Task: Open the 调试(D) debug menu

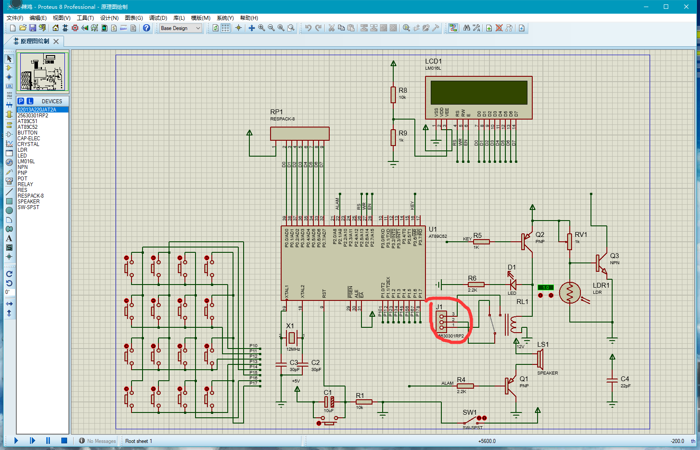Action: (x=158, y=18)
